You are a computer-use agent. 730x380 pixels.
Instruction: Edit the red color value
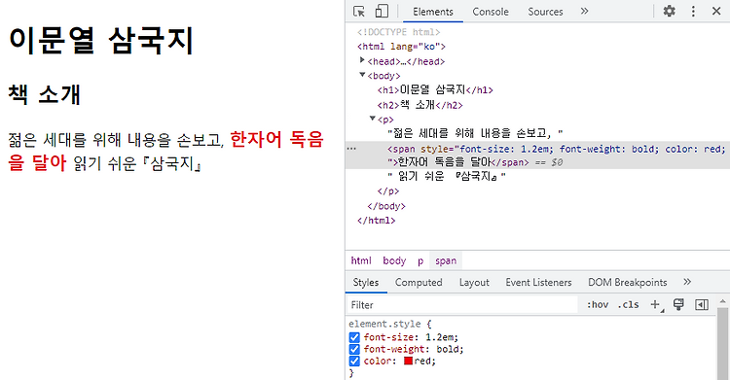[423, 361]
